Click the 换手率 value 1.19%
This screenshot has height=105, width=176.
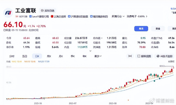pos(26,47)
